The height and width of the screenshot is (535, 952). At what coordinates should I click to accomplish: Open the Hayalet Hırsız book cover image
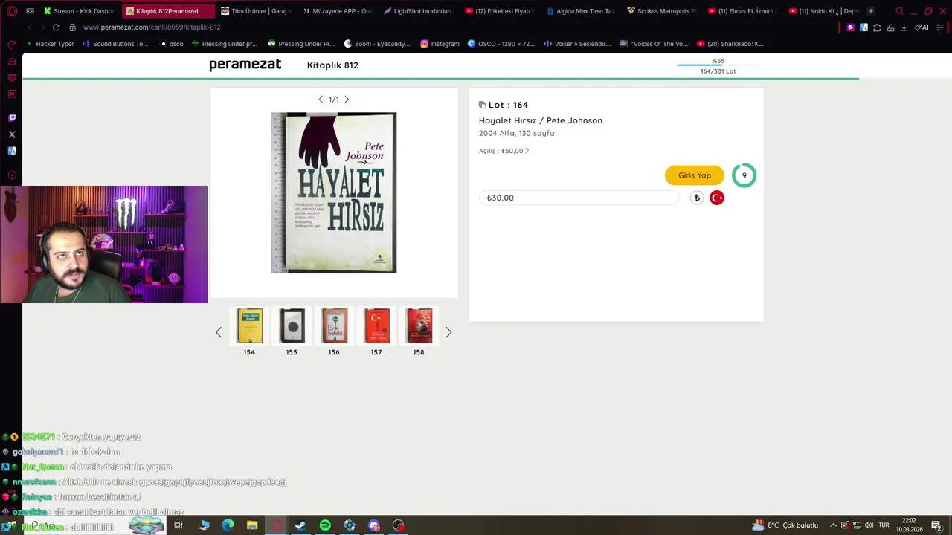tap(334, 193)
